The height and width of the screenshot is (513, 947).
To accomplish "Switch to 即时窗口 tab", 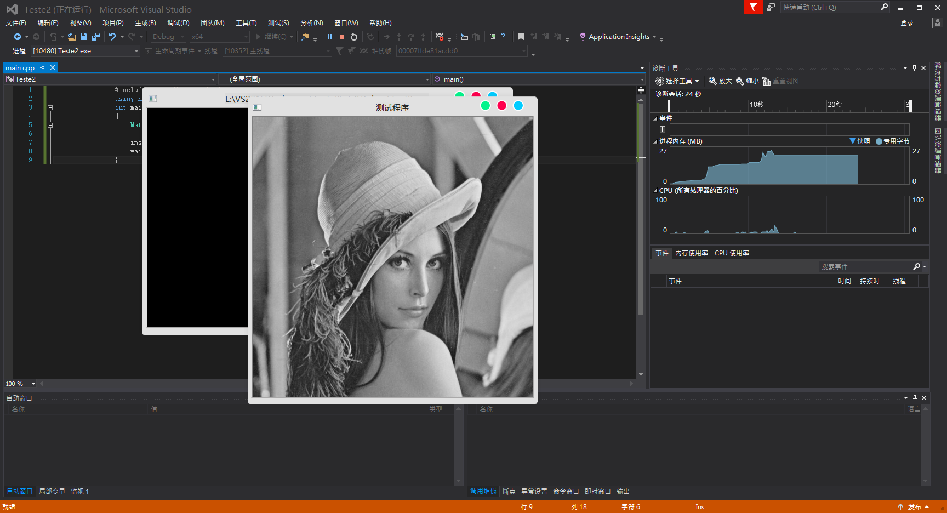I will point(598,492).
